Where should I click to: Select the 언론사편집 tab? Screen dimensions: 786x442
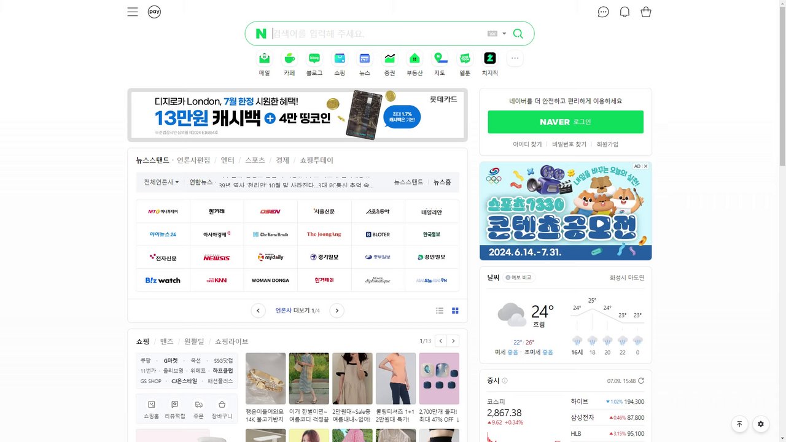click(x=193, y=160)
